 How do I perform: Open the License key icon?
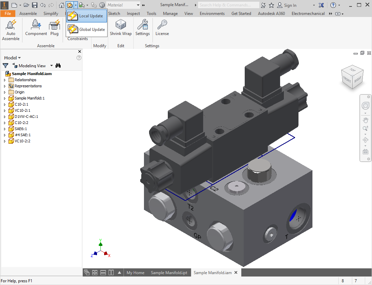pyautogui.click(x=162, y=28)
